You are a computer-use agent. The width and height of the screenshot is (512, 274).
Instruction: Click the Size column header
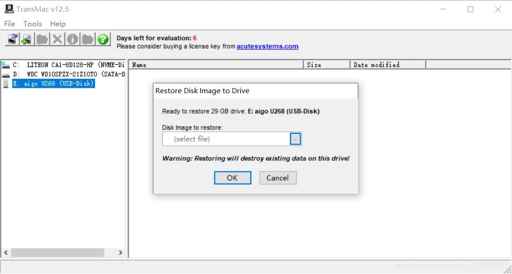[327, 65]
